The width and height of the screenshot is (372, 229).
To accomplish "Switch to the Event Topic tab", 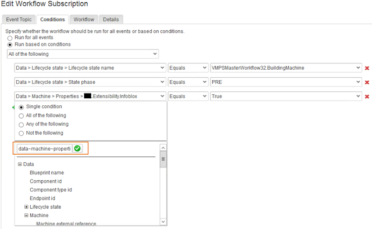I will click(19, 19).
